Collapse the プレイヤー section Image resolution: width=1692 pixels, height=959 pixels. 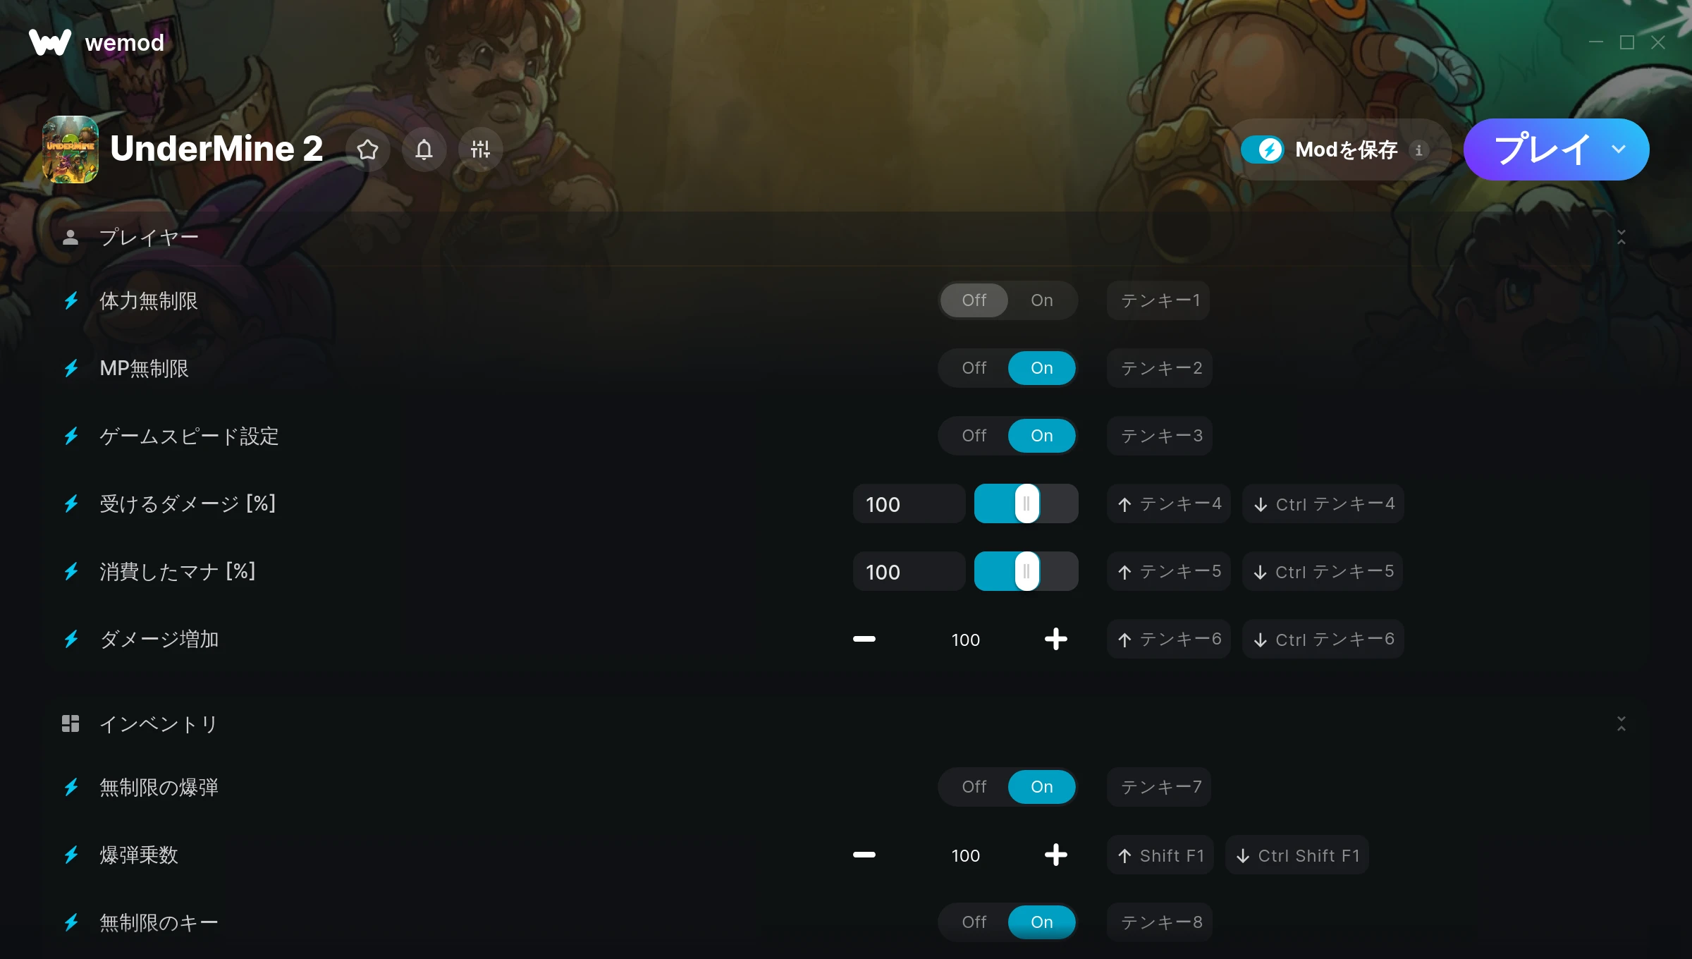1621,237
